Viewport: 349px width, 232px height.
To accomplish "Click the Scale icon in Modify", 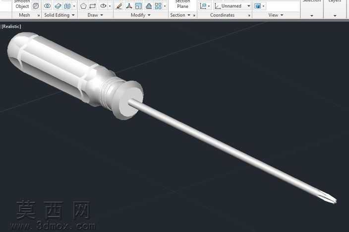I will [x=138, y=6].
